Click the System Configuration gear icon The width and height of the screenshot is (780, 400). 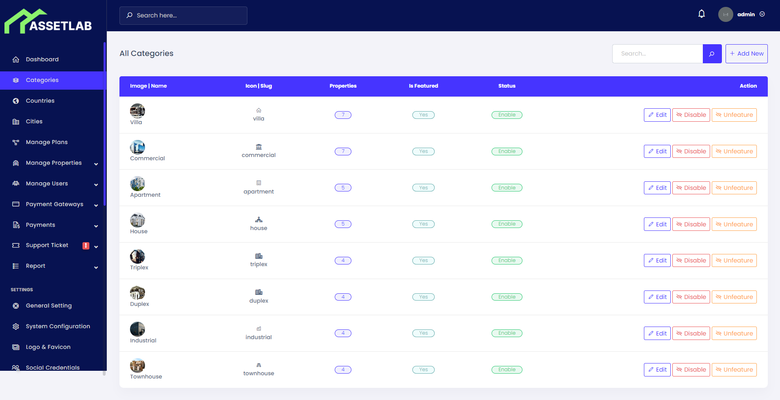15,326
